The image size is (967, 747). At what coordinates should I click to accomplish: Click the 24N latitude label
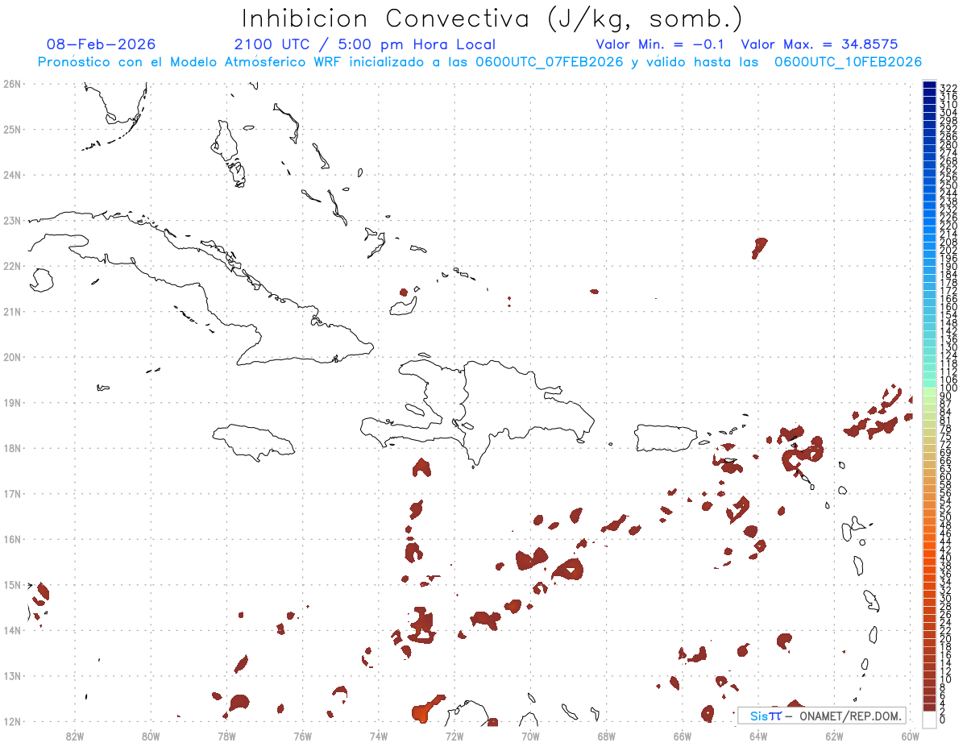(x=11, y=175)
